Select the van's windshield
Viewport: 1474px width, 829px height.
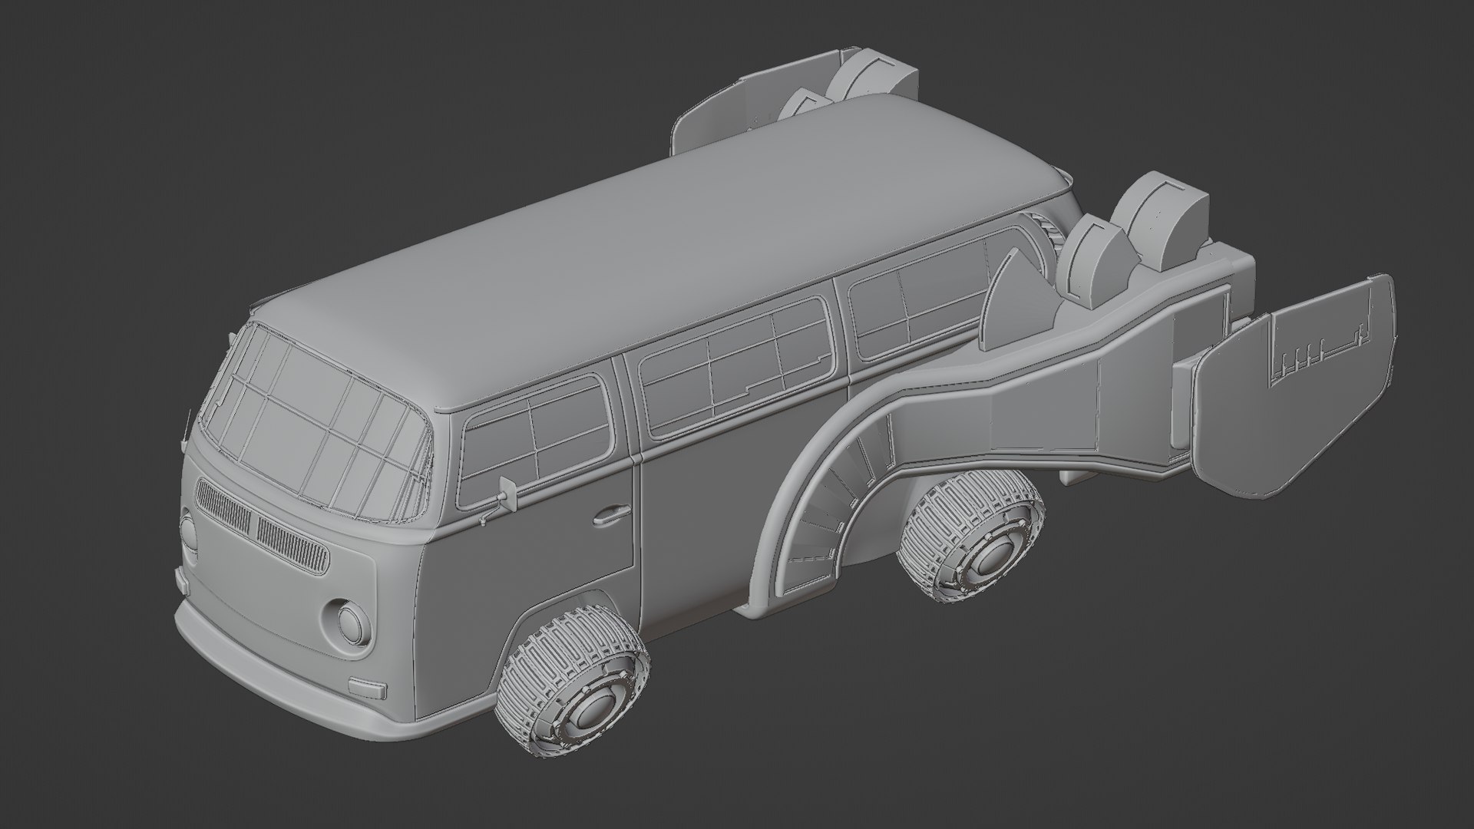point(313,424)
